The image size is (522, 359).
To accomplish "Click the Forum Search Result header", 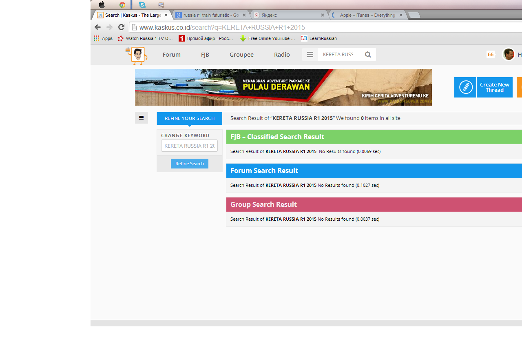I will pos(374,171).
